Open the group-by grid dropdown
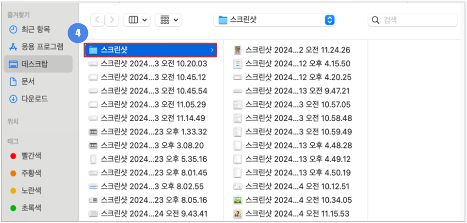 168,20
